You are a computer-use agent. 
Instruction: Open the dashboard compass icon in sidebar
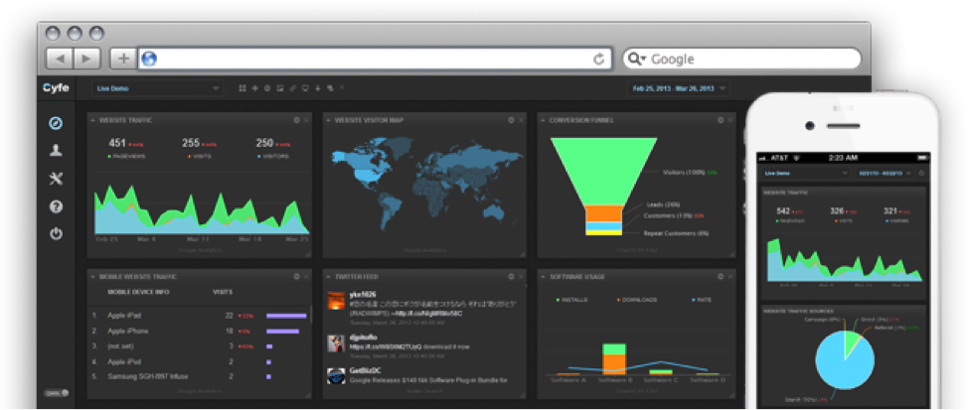(x=56, y=123)
